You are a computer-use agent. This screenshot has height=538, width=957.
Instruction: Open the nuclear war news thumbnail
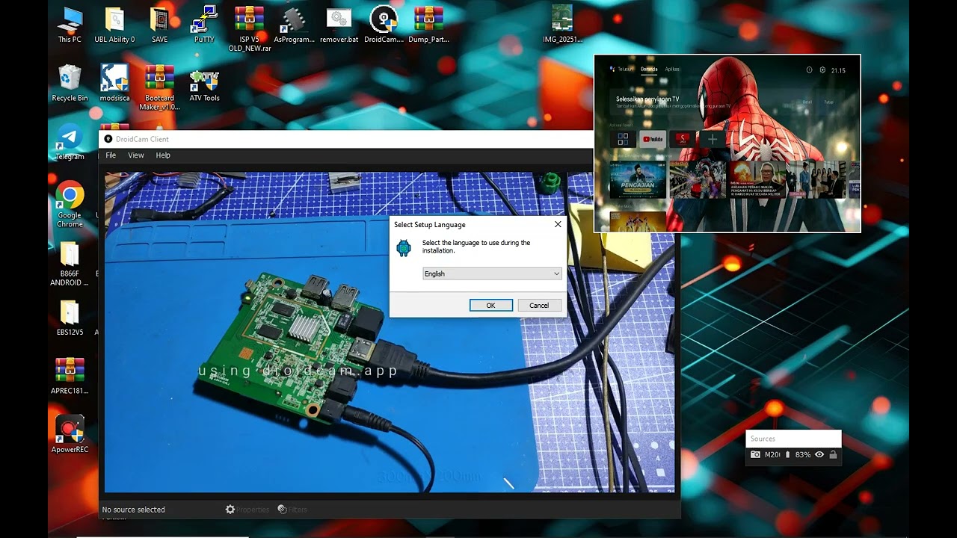click(x=757, y=179)
